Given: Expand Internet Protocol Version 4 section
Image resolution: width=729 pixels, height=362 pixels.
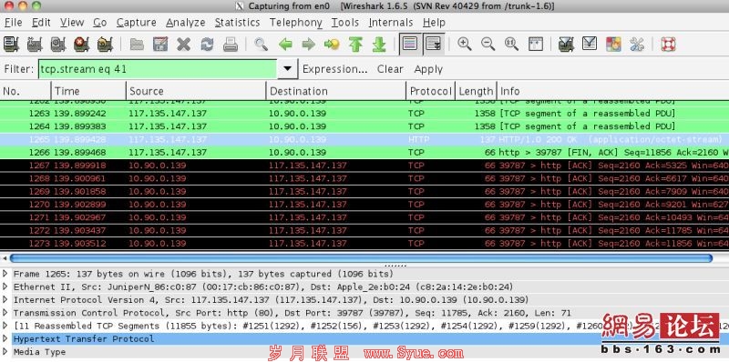Looking at the screenshot, I should click(5, 299).
